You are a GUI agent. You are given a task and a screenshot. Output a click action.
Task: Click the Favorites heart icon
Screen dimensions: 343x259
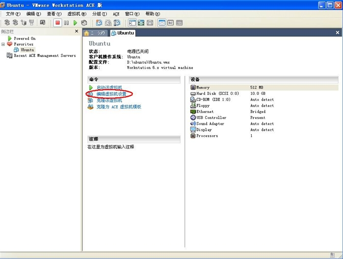click(10, 44)
